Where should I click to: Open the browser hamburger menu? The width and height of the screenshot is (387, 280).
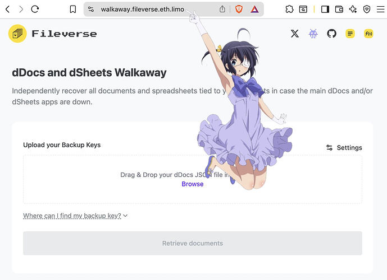(x=381, y=10)
